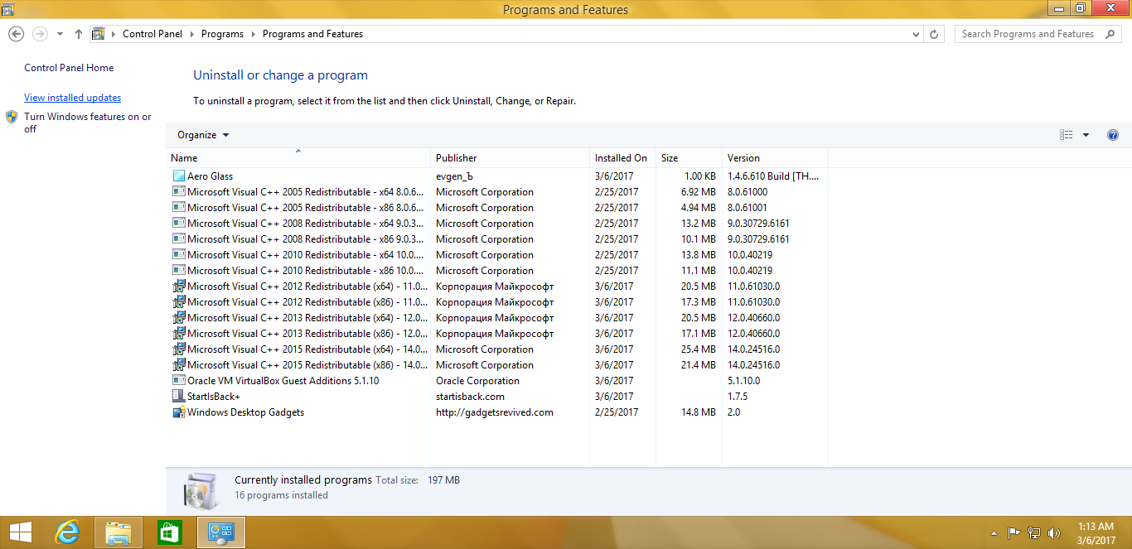Sort by the Version column header
The image size is (1132, 549).
point(775,157)
